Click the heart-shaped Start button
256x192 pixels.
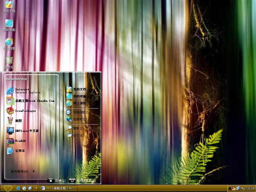[x=8, y=188]
